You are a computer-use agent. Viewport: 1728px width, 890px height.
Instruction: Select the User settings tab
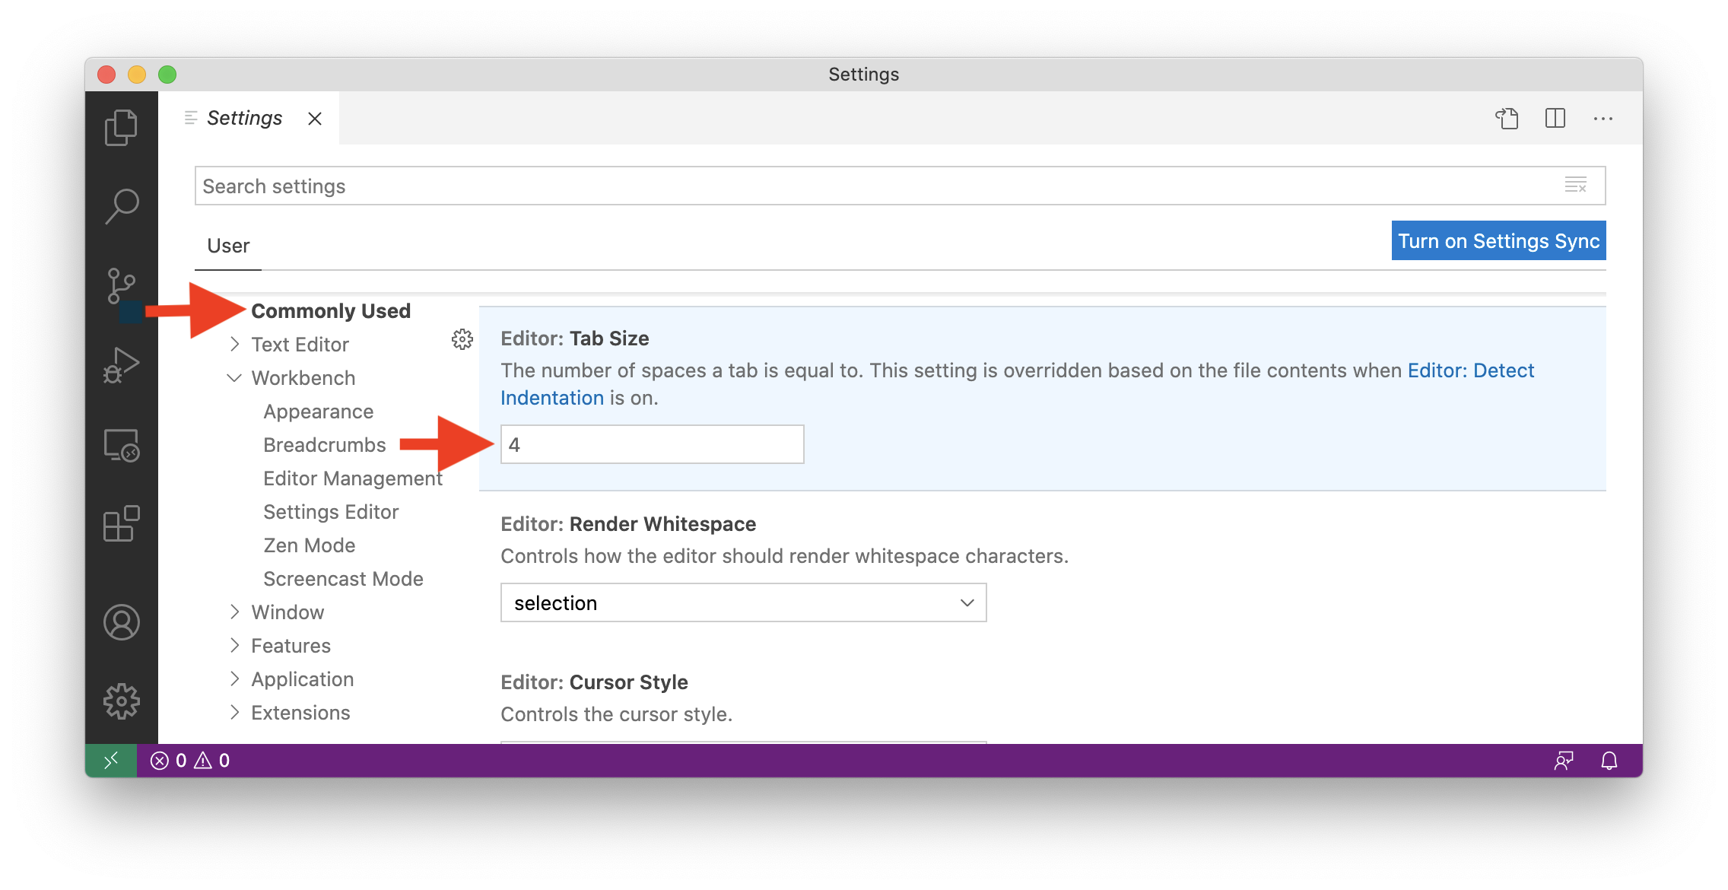(x=228, y=246)
